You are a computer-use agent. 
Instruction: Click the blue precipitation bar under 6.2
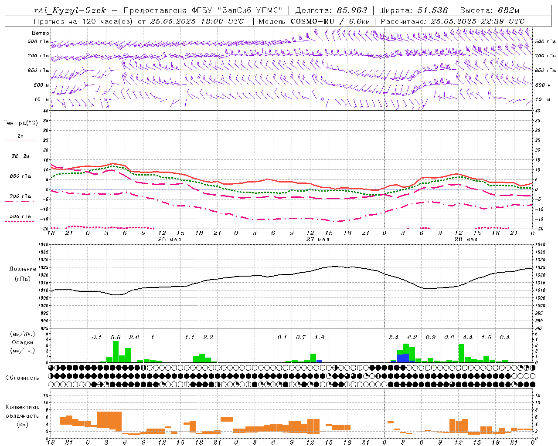[406, 358]
